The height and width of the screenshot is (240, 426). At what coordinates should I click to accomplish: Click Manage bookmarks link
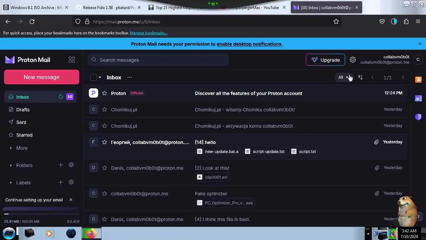[x=148, y=33]
